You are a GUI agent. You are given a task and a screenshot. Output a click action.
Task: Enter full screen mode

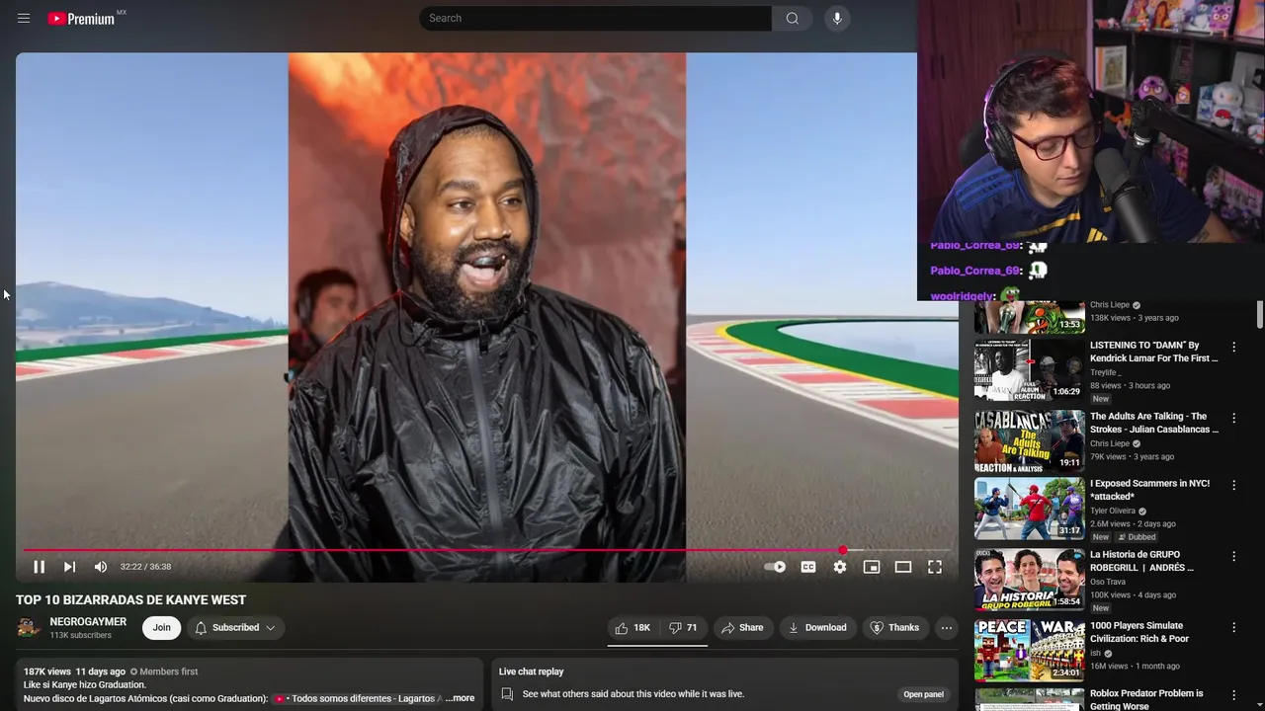point(935,567)
